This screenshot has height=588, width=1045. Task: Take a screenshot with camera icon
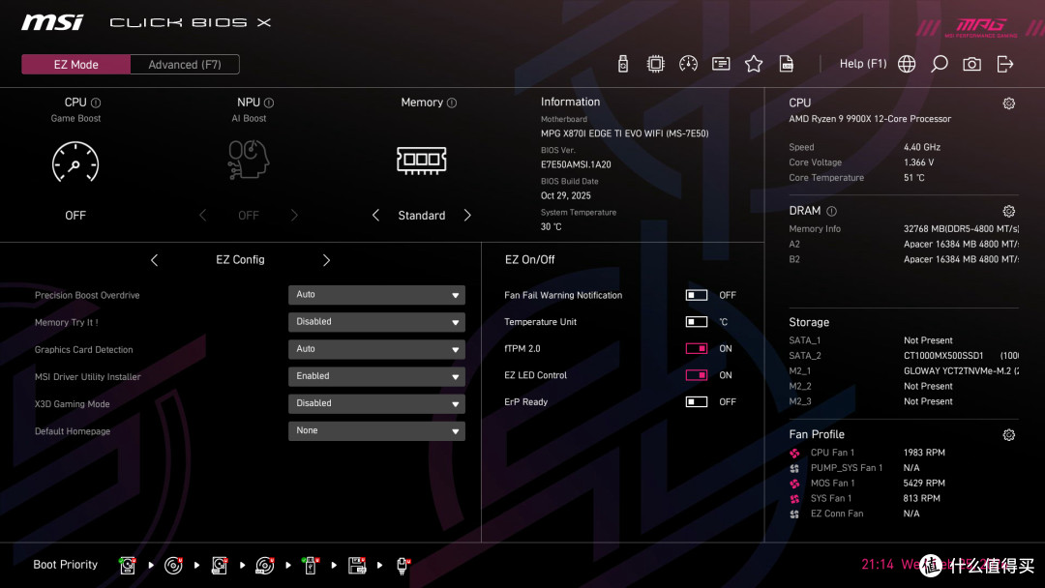click(x=971, y=64)
